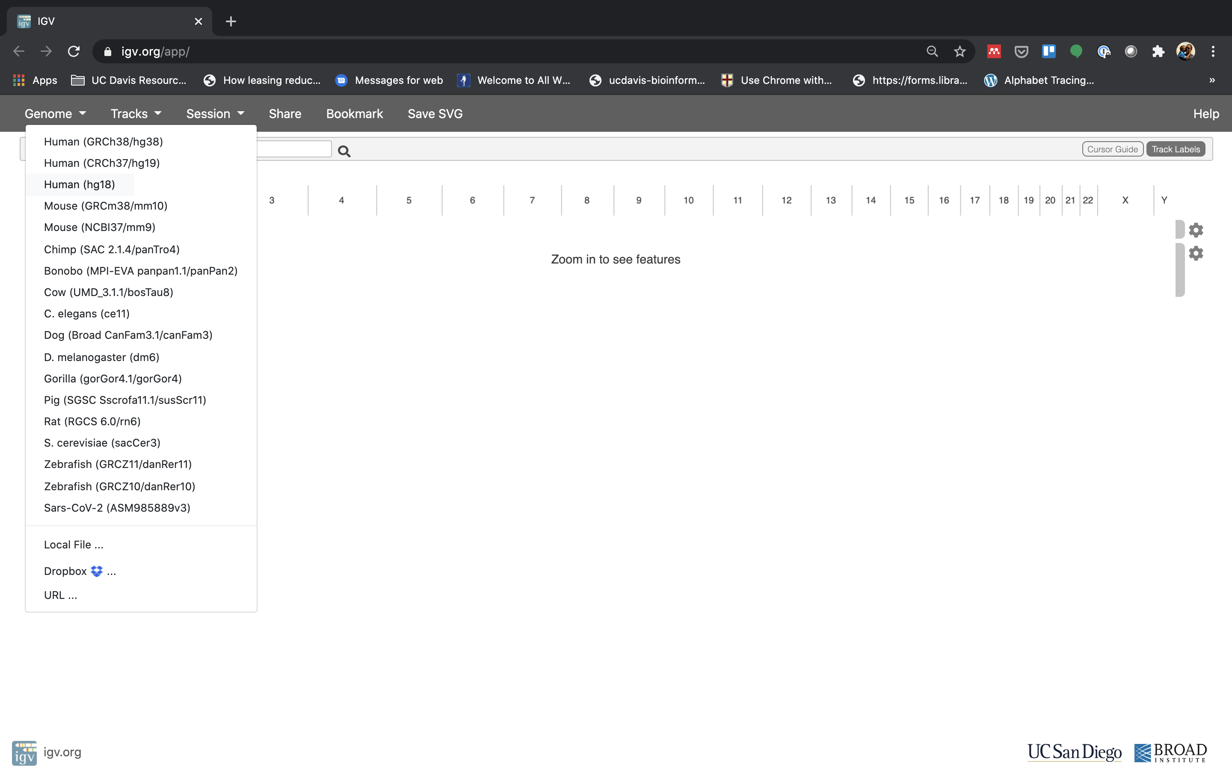Viewport: 1232px width, 770px height.
Task: Open settings gear for the top track
Action: pyautogui.click(x=1195, y=230)
